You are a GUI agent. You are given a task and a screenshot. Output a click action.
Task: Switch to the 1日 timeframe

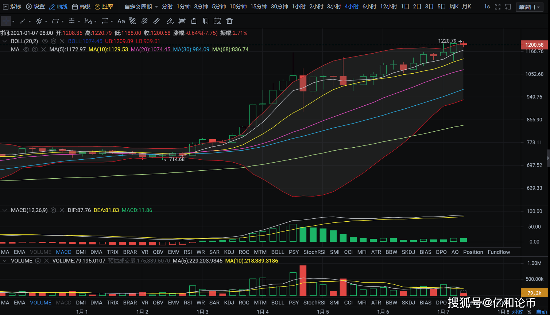click(x=405, y=7)
